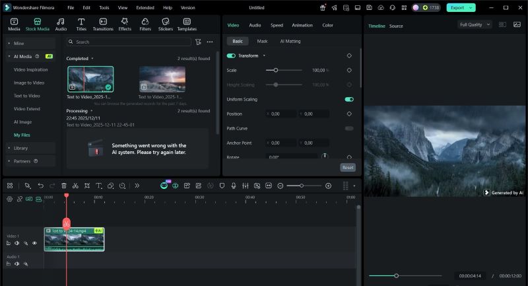This screenshot has width=528, height=286.
Task: Delete selected clip with trash icon
Action: coord(63,186)
